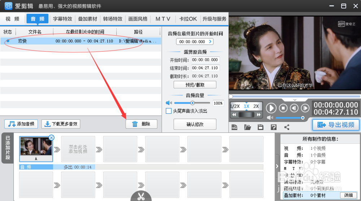Click the fast-forward double-arrow button
Viewport: 361px width, 201px height.
pyautogui.click(x=258, y=114)
